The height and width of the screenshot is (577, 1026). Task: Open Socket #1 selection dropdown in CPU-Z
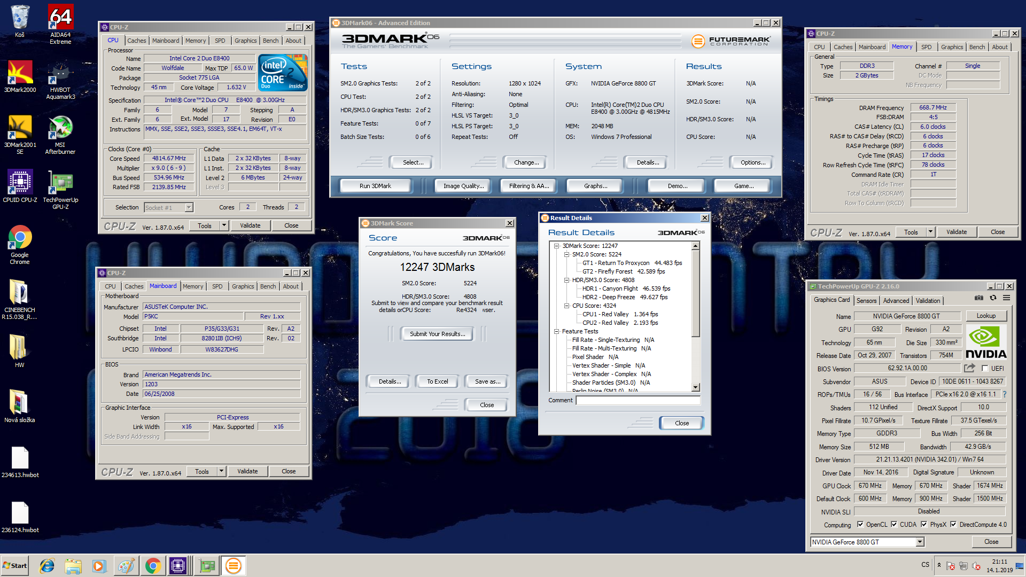point(168,207)
